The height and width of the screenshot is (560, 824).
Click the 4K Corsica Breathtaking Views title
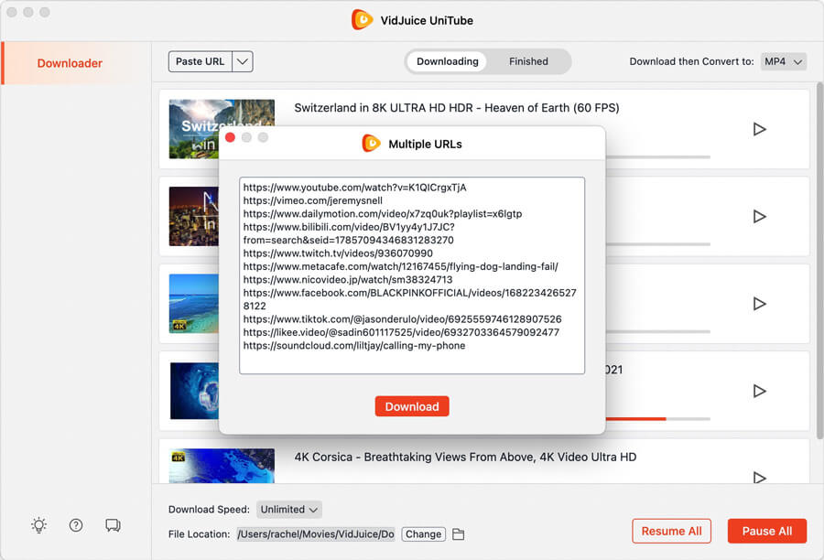click(x=465, y=457)
